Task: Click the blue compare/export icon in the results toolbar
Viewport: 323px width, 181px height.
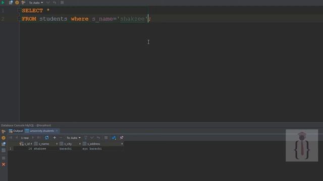Action: pyautogui.click(x=114, y=138)
